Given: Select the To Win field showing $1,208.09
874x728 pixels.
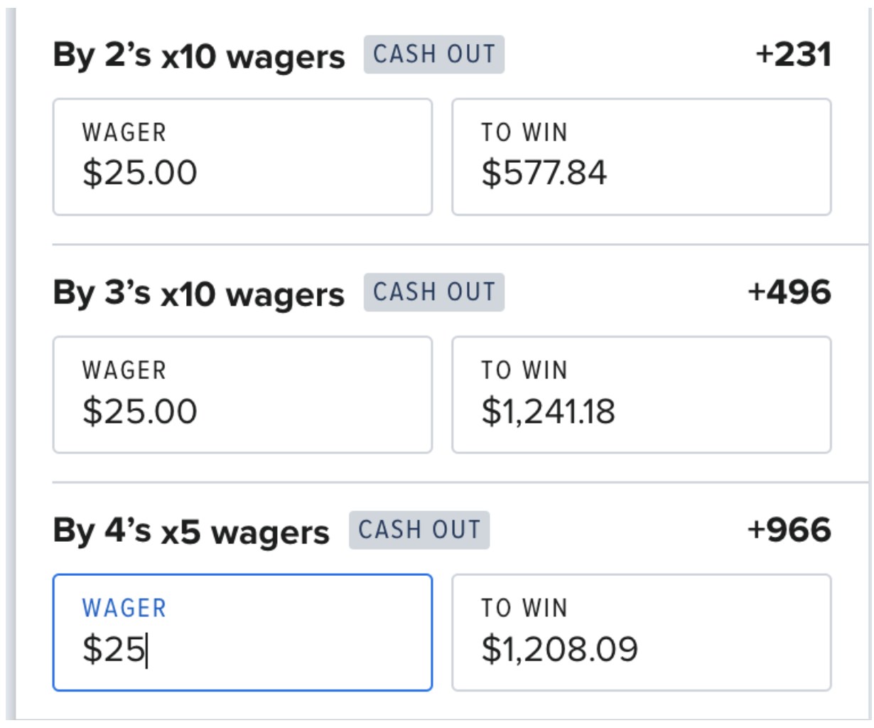Looking at the screenshot, I should point(641,632).
